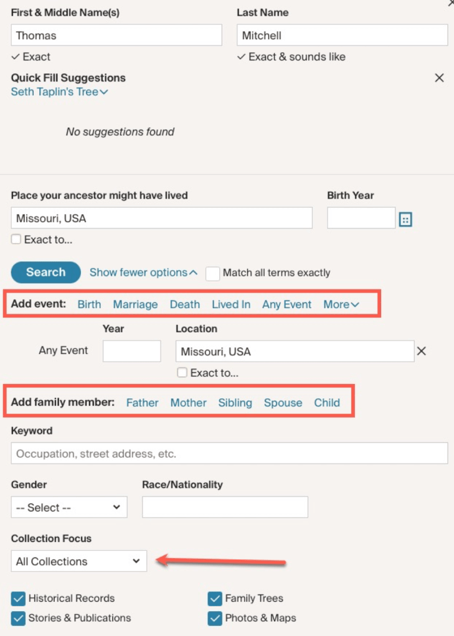The height and width of the screenshot is (636, 454).
Task: Open the Collection Focus dropdown
Action: [x=79, y=561]
